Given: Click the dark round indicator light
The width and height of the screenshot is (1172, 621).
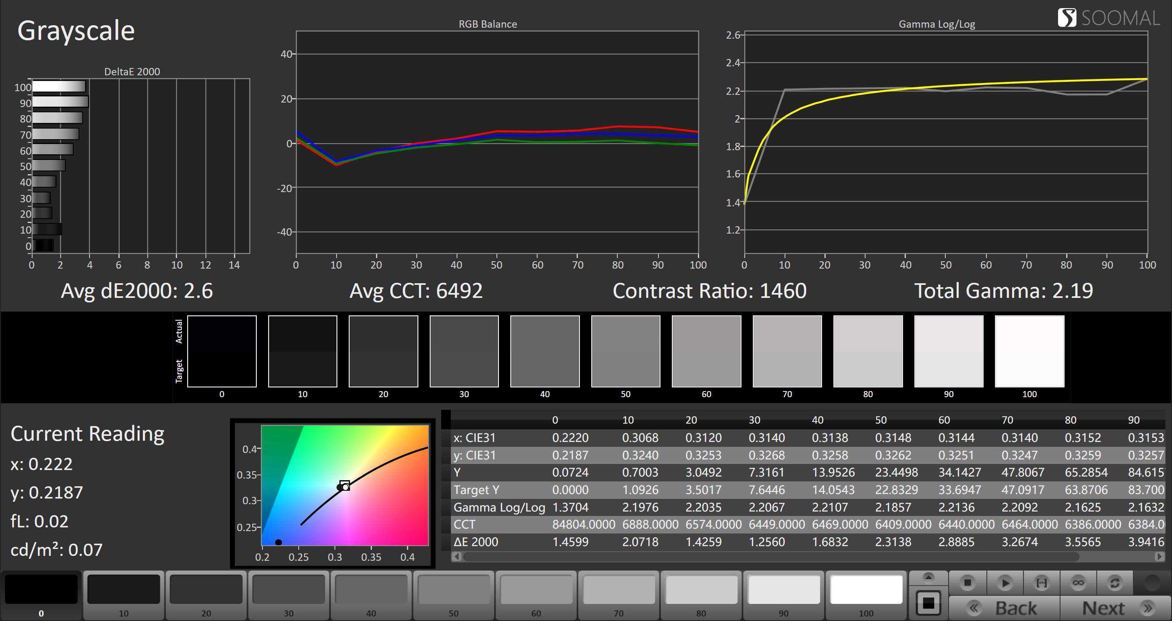Looking at the screenshot, I should tap(1152, 583).
